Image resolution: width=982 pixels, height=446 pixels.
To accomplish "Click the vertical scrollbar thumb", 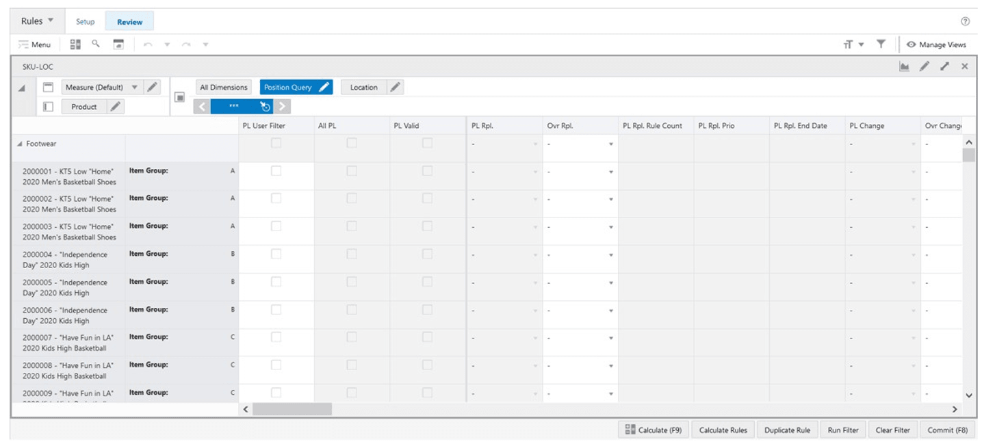I will (968, 155).
